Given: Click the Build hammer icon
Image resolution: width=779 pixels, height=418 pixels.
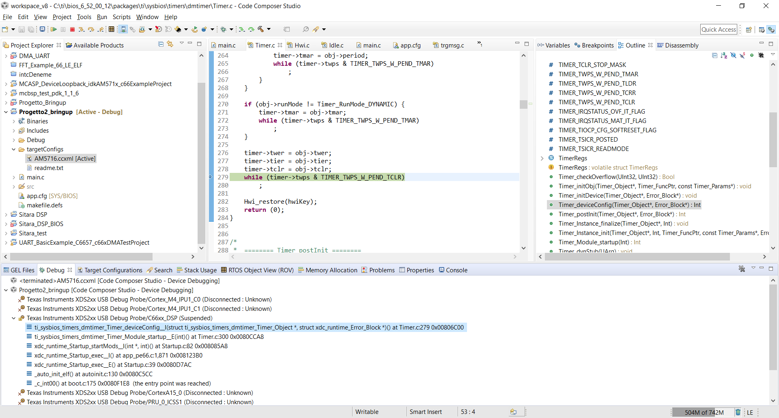Looking at the screenshot, I should coord(261,29).
